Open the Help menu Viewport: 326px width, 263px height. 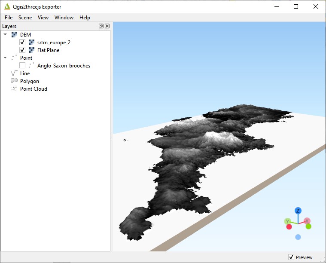85,18
